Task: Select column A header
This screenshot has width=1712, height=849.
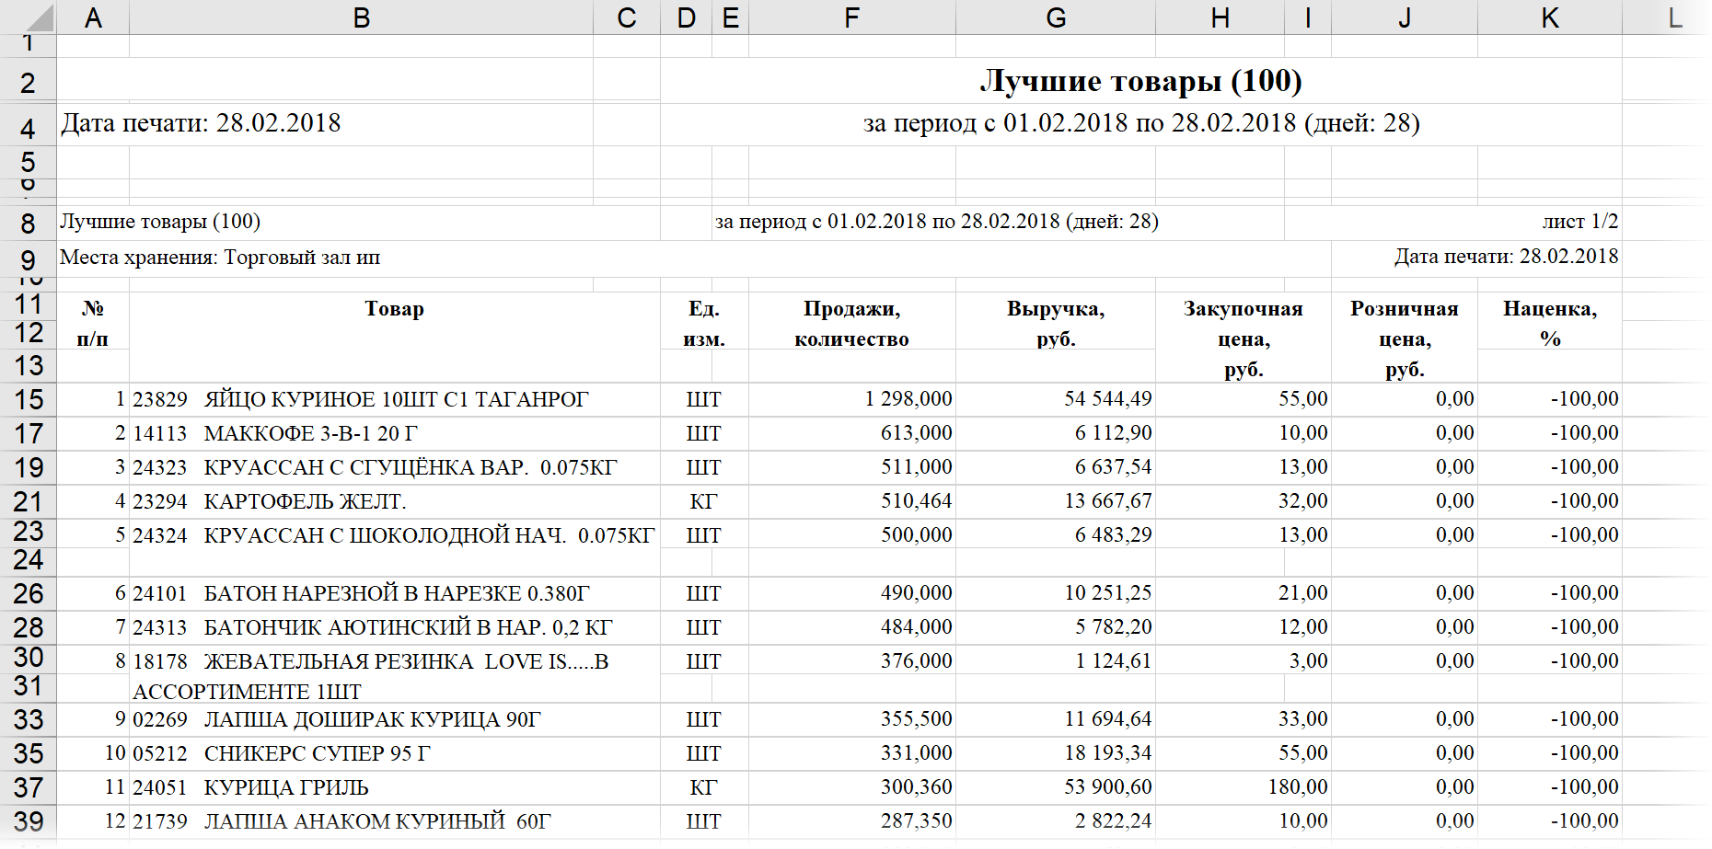Action: (93, 17)
